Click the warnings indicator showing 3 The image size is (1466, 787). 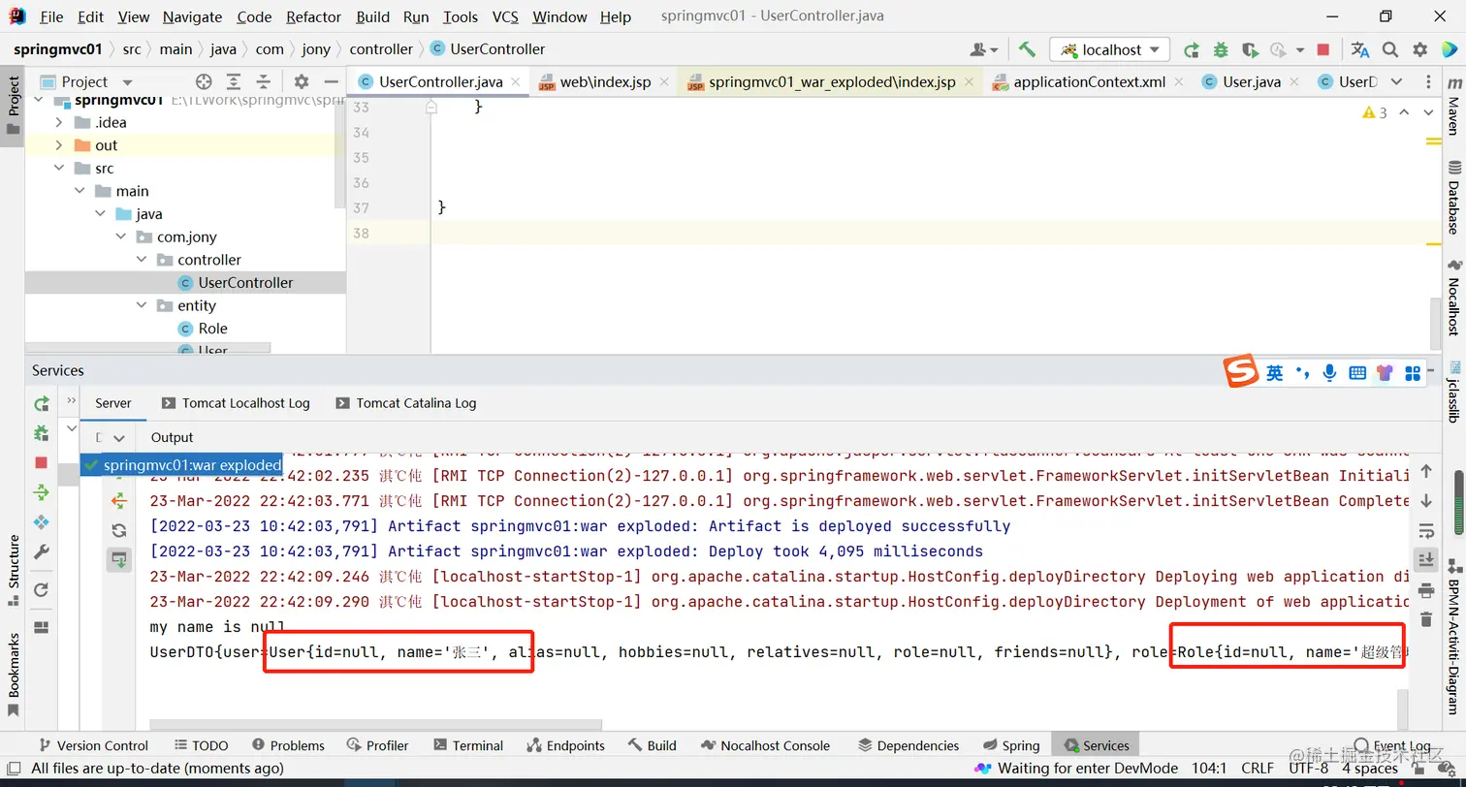coord(1375,112)
